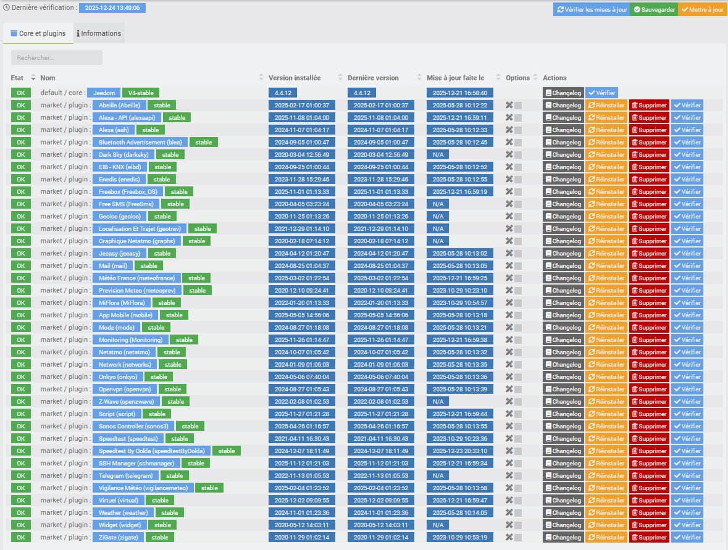Click Vérifier les mises à jour
728x550 pixels.
pos(592,10)
